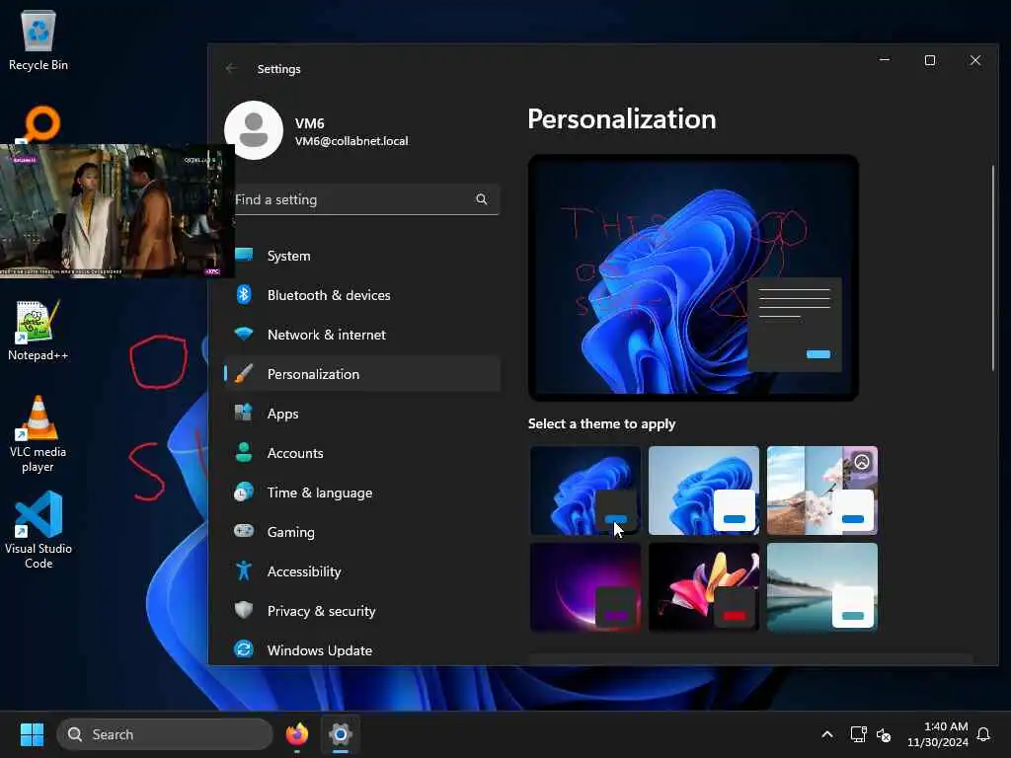
Task: Open Accounts settings page
Action: click(x=362, y=453)
